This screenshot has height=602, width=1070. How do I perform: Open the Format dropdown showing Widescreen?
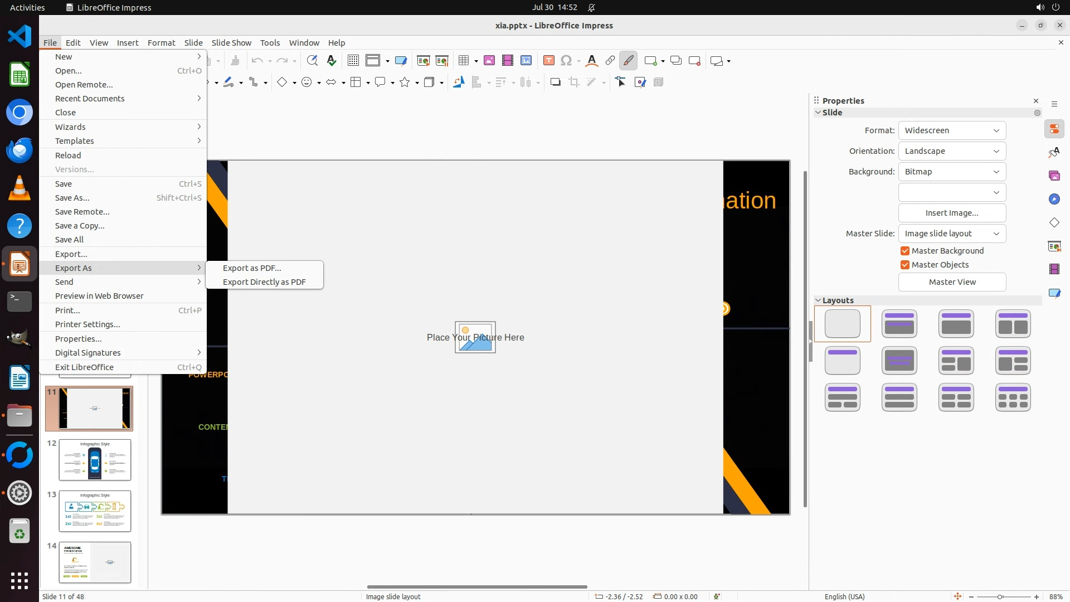(x=952, y=130)
